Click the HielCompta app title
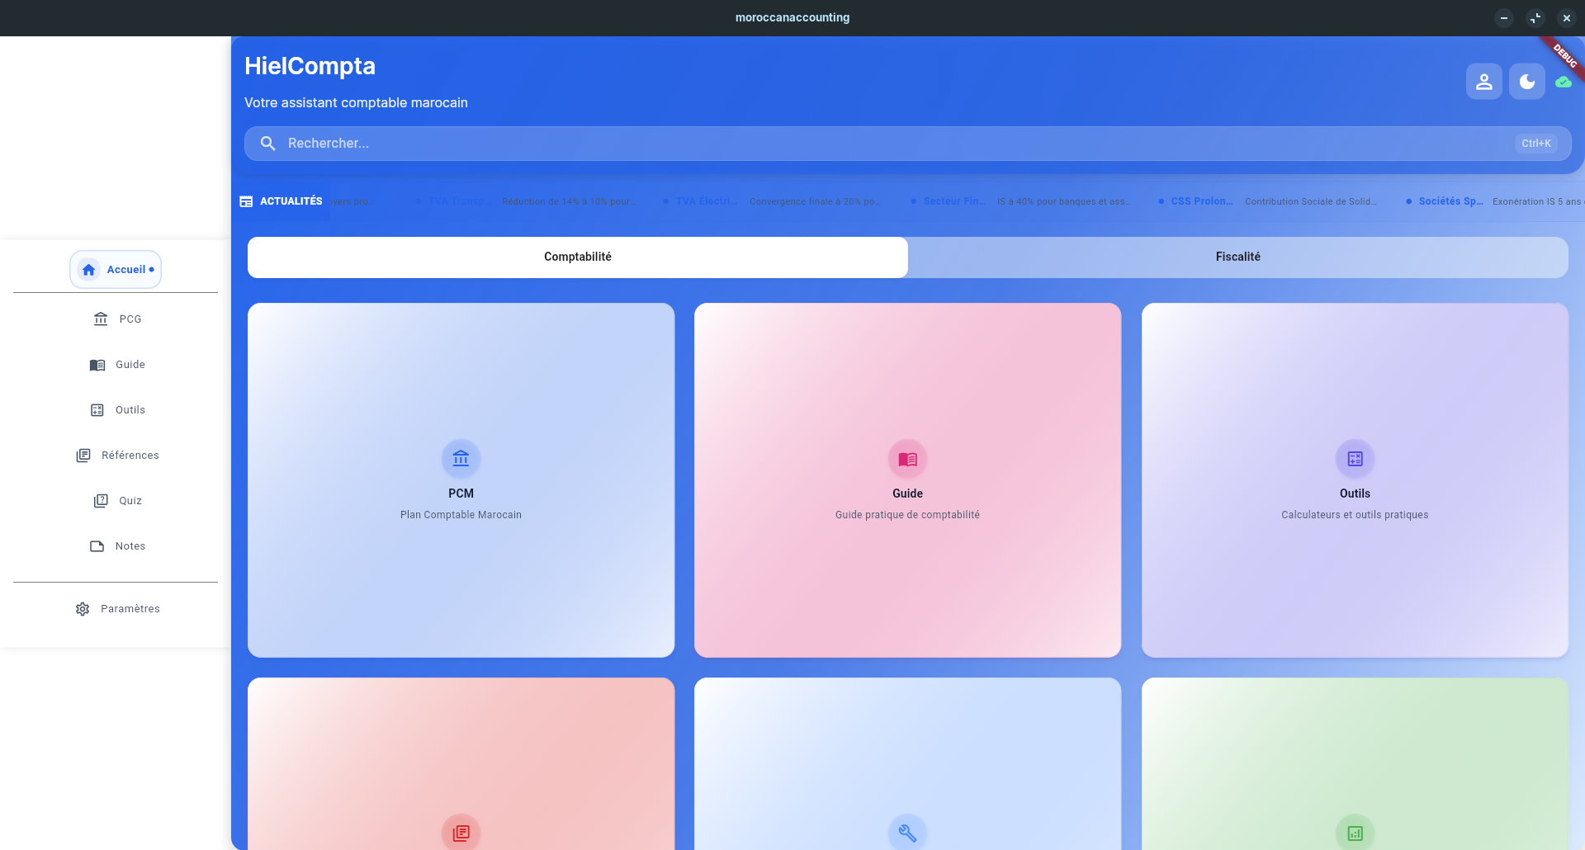Viewport: 1585px width, 850px height. coord(310,66)
